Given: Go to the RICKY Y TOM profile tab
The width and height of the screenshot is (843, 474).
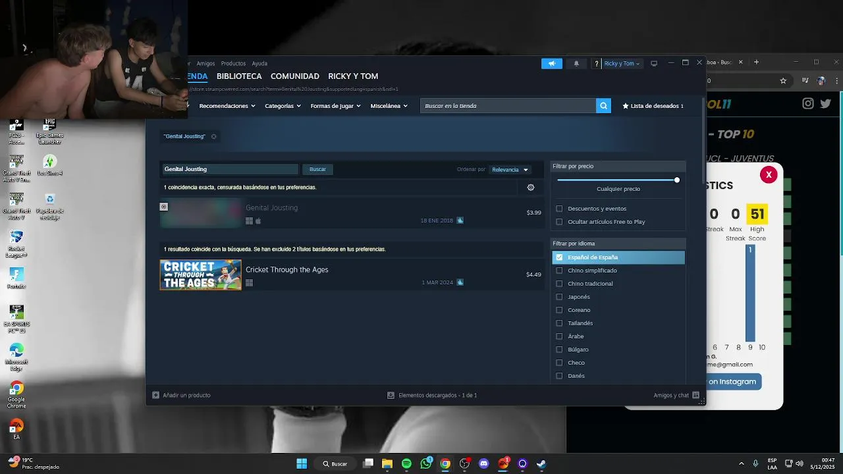Looking at the screenshot, I should tap(353, 76).
